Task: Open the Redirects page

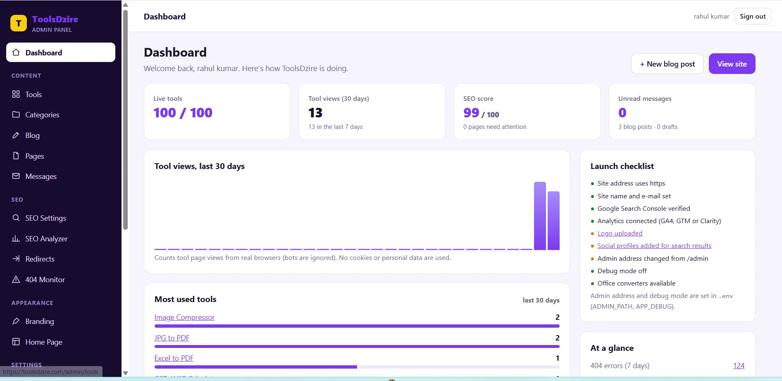Action: tap(61, 259)
